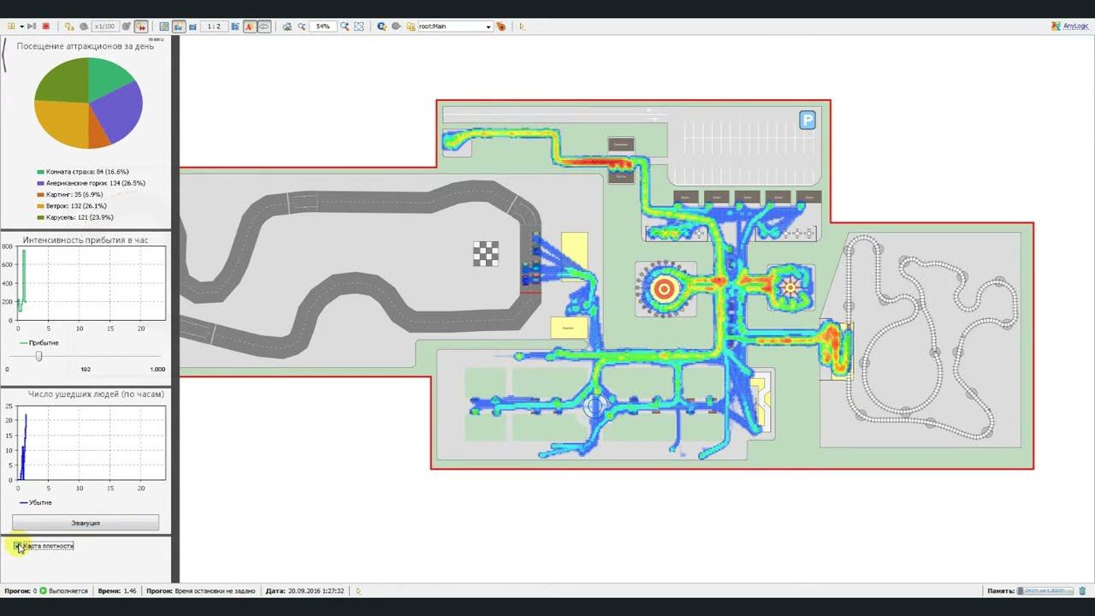
Task: Open the run control dropdown arrow
Action: 21,27
